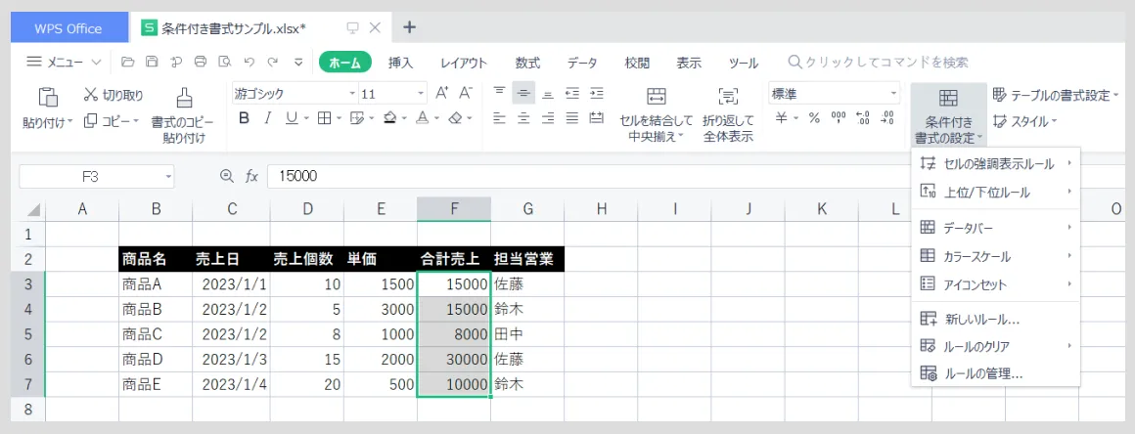The width and height of the screenshot is (1135, 434).
Task: Decrease font size with A- icon
Action: pyautogui.click(x=466, y=93)
